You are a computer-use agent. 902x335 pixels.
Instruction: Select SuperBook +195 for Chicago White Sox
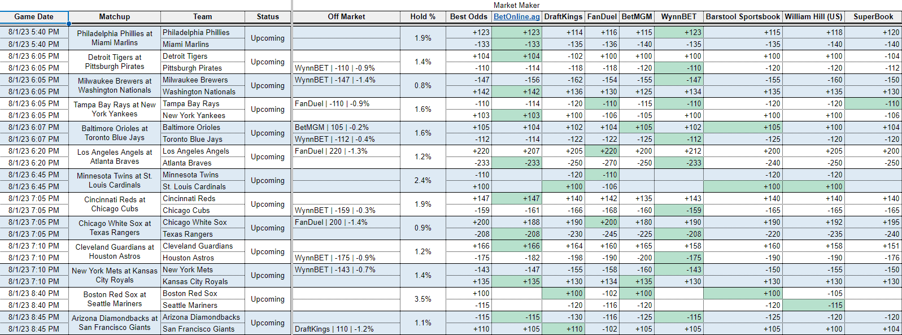click(x=873, y=222)
